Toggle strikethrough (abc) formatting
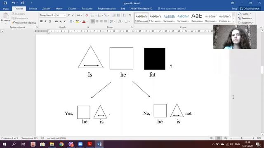Viewport: 264px width, 148px height. tap(57, 21)
